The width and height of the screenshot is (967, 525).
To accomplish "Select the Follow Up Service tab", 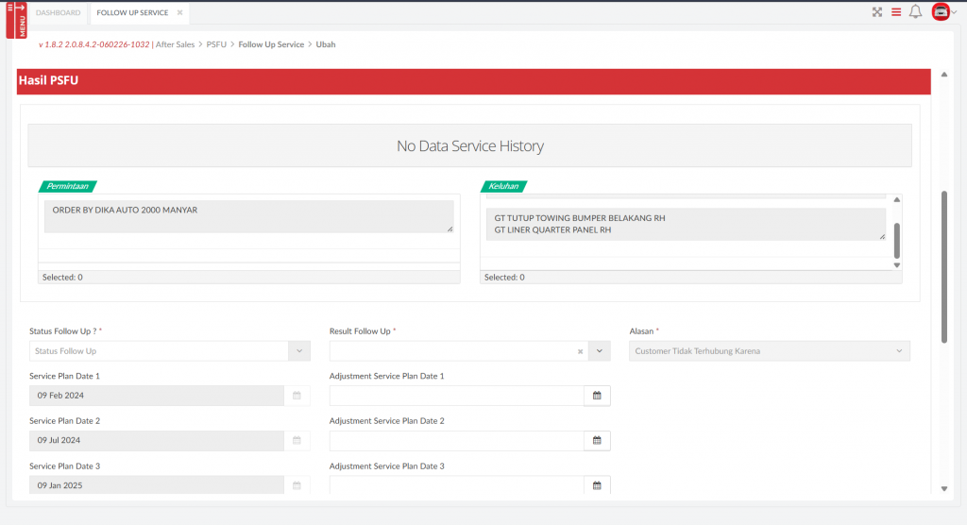I will coord(132,12).
